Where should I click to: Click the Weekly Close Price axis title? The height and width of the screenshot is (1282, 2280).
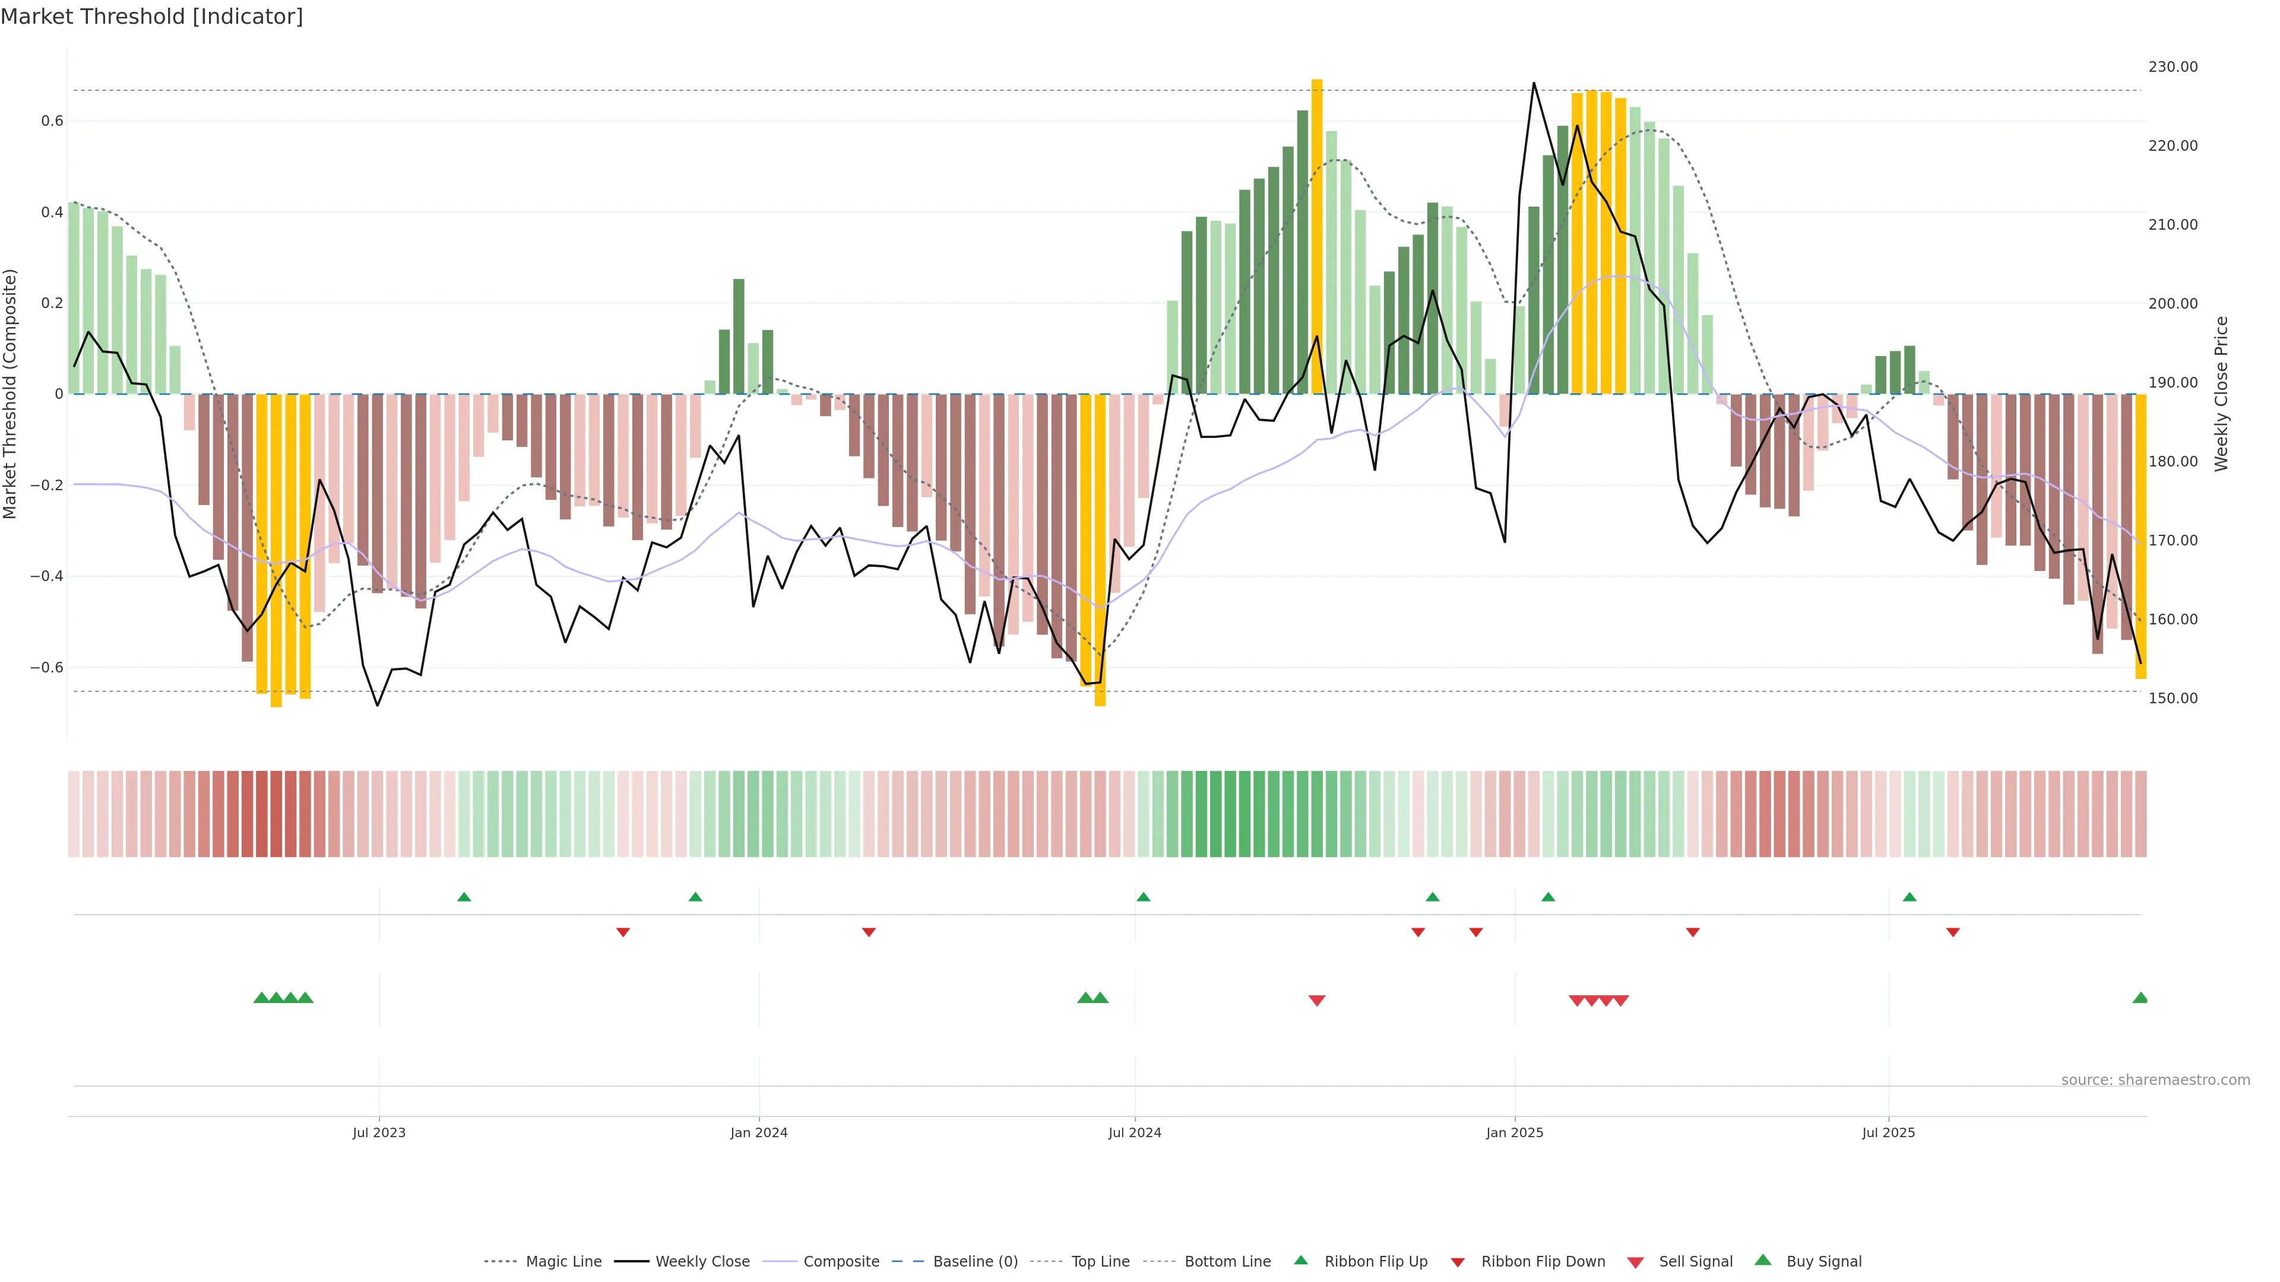coord(2221,394)
